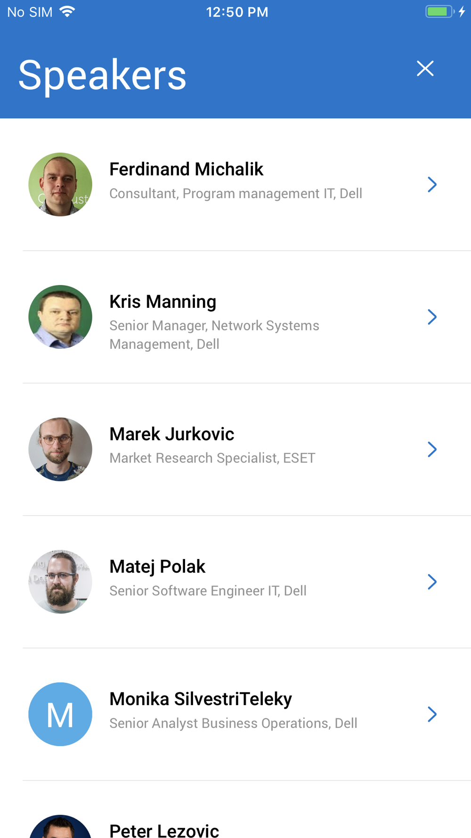The image size is (471, 838).
Task: Open Matej Polak's chevron arrow
Action: [x=432, y=582]
